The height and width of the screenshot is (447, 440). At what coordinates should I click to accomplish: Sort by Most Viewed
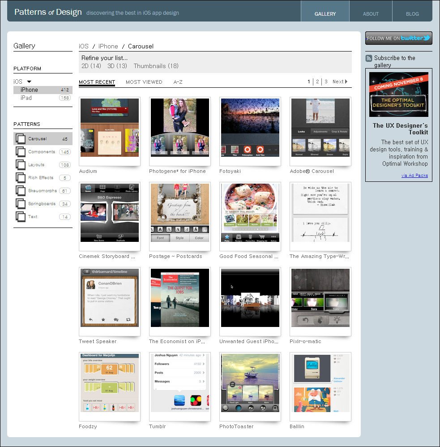click(x=144, y=82)
